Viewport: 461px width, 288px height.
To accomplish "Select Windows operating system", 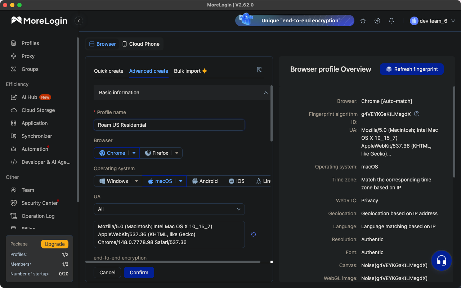I will pyautogui.click(x=114, y=181).
